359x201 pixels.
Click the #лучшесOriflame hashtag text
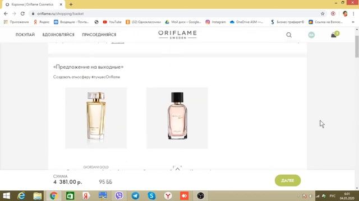[105, 77]
